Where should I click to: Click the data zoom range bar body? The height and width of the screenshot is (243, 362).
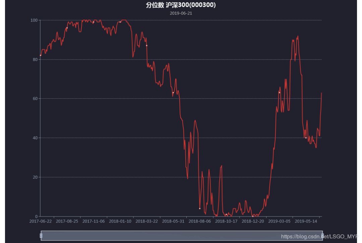coord(182,235)
